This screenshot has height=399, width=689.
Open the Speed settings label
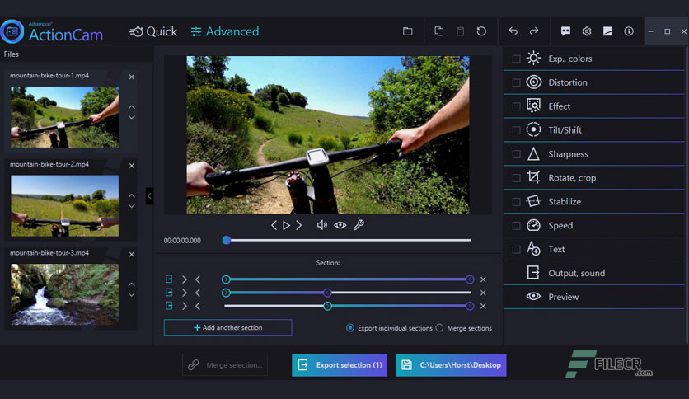click(560, 225)
